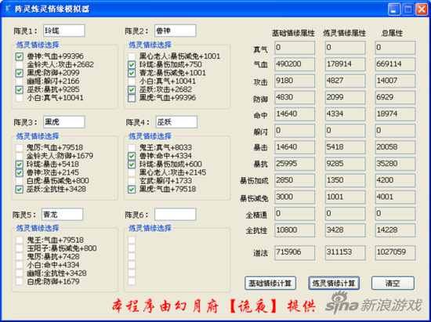The height and width of the screenshot is (322, 431).
Task: Click 暴抗 total value field 35280
Action: coord(395,164)
